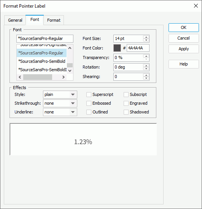
Task: Select the Font tab
Action: (35, 19)
